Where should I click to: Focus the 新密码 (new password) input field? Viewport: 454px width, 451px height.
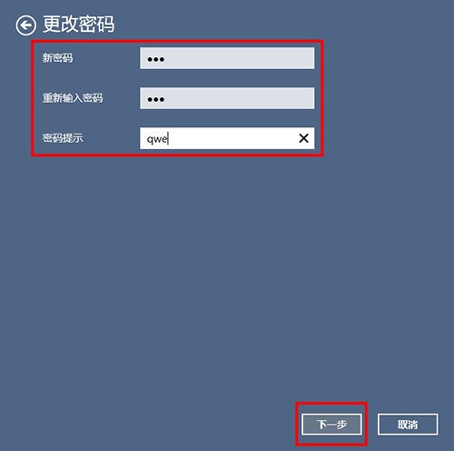tap(227, 58)
